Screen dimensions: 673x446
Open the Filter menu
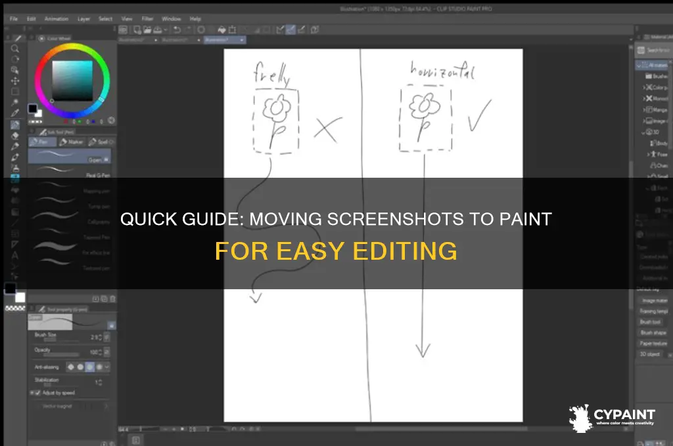[147, 19]
